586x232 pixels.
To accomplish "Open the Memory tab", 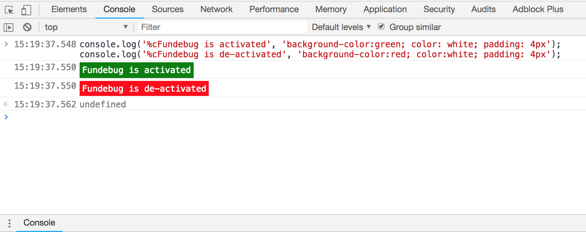I will pos(331,9).
